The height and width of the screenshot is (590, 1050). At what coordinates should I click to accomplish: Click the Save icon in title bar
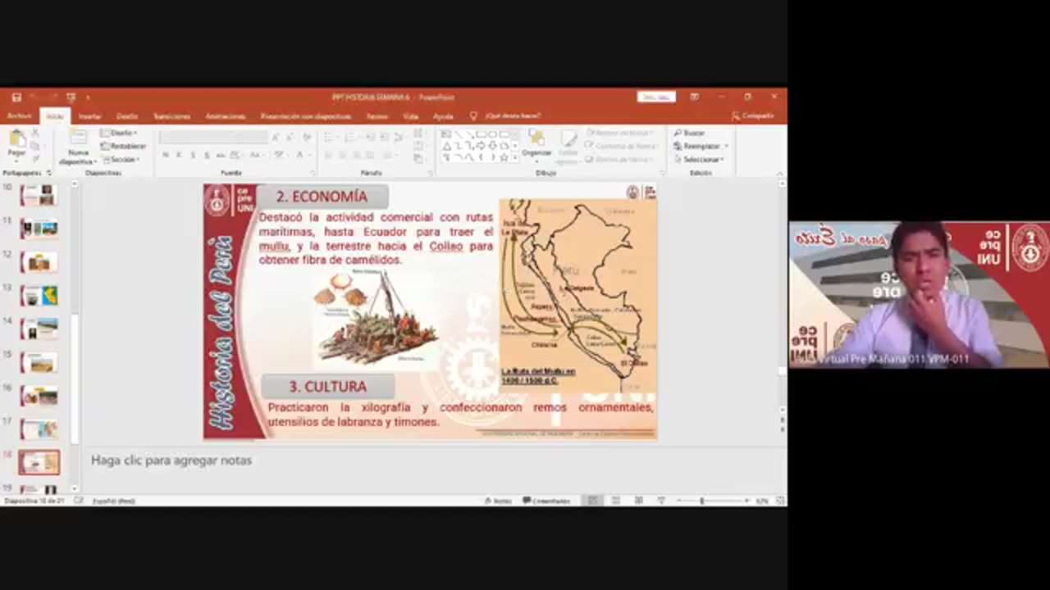[16, 97]
